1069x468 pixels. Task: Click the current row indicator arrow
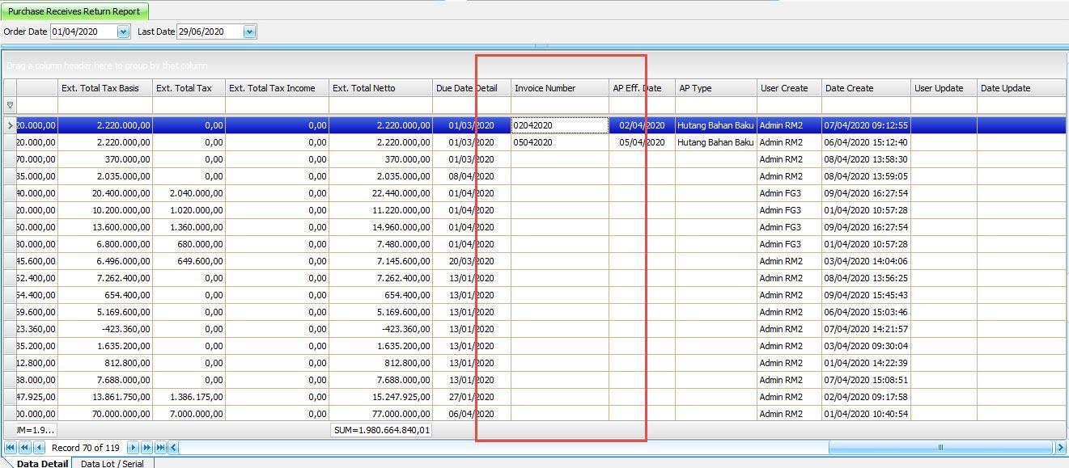pos(10,125)
